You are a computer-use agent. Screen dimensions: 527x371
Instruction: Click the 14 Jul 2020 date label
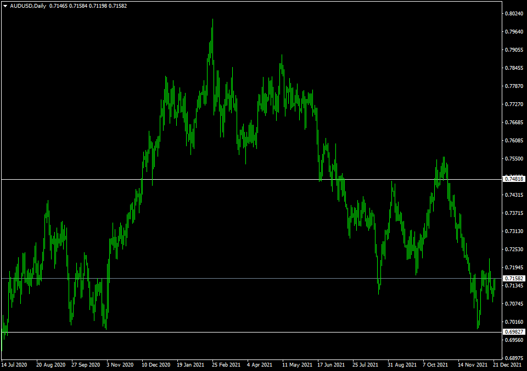coord(14,365)
